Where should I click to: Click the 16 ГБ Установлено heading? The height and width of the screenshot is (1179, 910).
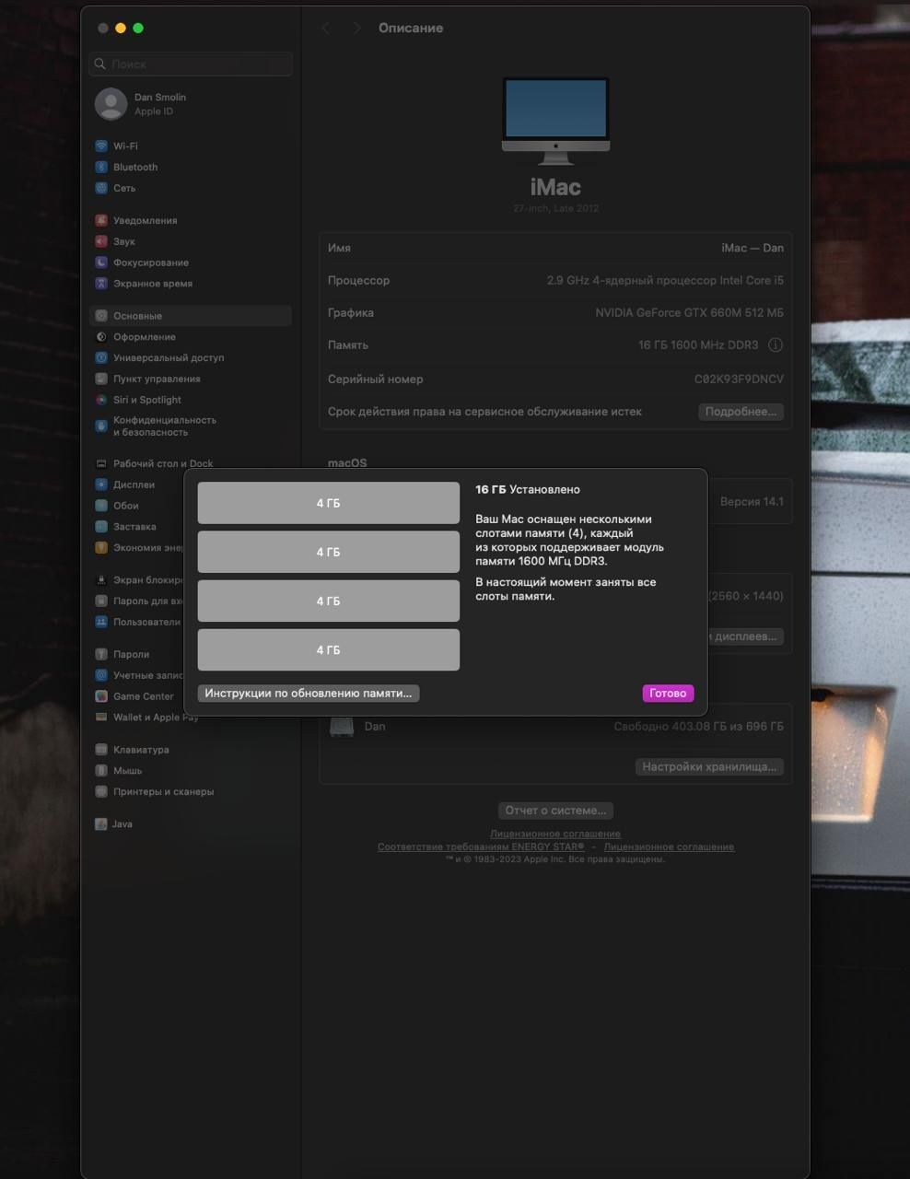528,490
